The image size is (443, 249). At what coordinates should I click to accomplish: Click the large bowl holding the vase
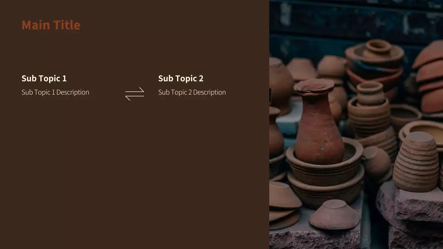tap(325, 163)
